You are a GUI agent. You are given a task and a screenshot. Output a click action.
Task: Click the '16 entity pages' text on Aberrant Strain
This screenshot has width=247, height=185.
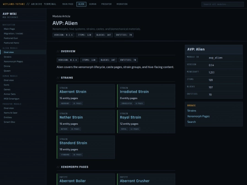pos(69,98)
